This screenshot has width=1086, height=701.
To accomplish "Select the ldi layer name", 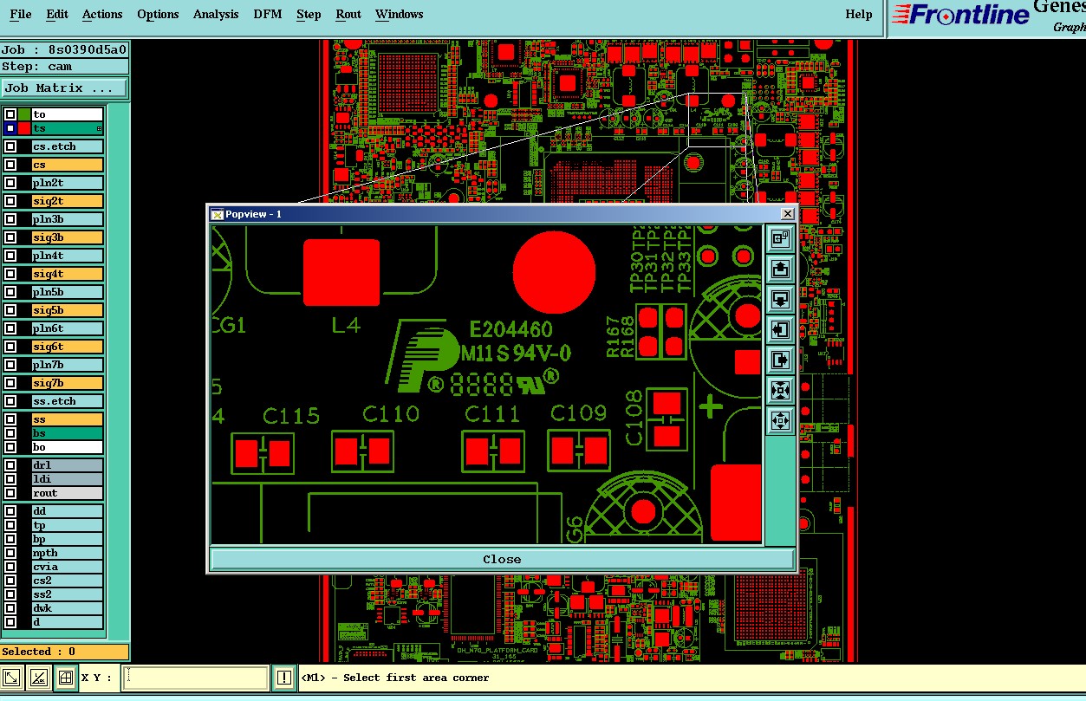I will coord(68,479).
